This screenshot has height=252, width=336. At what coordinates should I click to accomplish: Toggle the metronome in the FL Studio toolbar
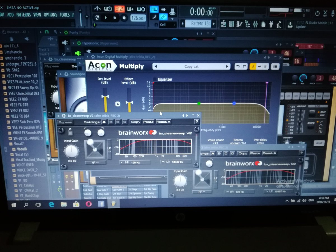[97, 9]
